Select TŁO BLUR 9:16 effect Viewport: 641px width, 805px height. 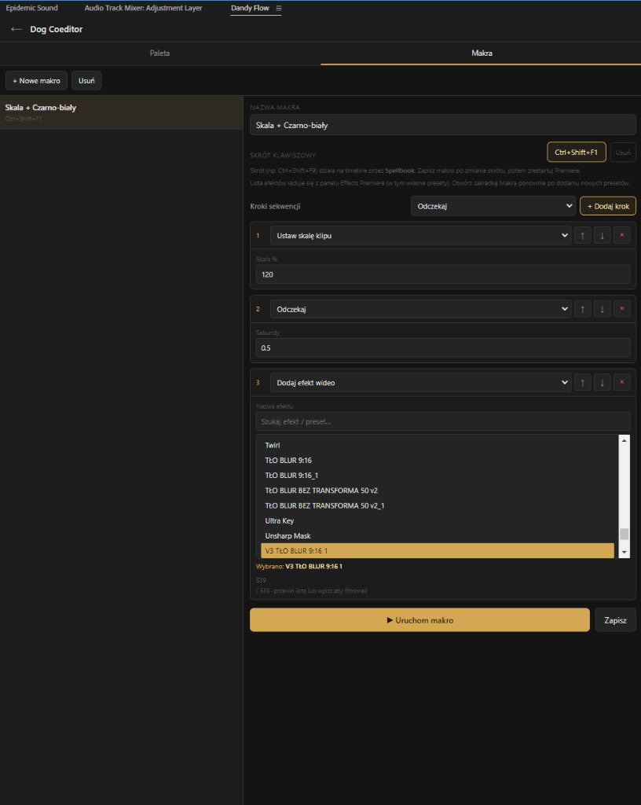tap(438, 461)
